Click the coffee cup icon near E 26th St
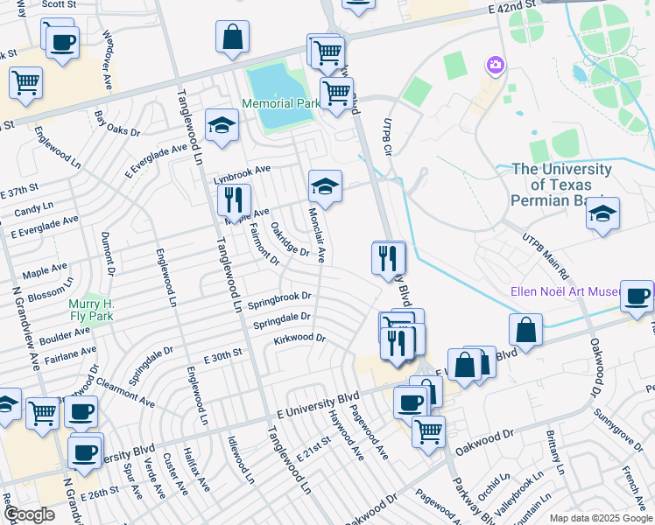Viewport: 655px width, 525px height. [85, 452]
